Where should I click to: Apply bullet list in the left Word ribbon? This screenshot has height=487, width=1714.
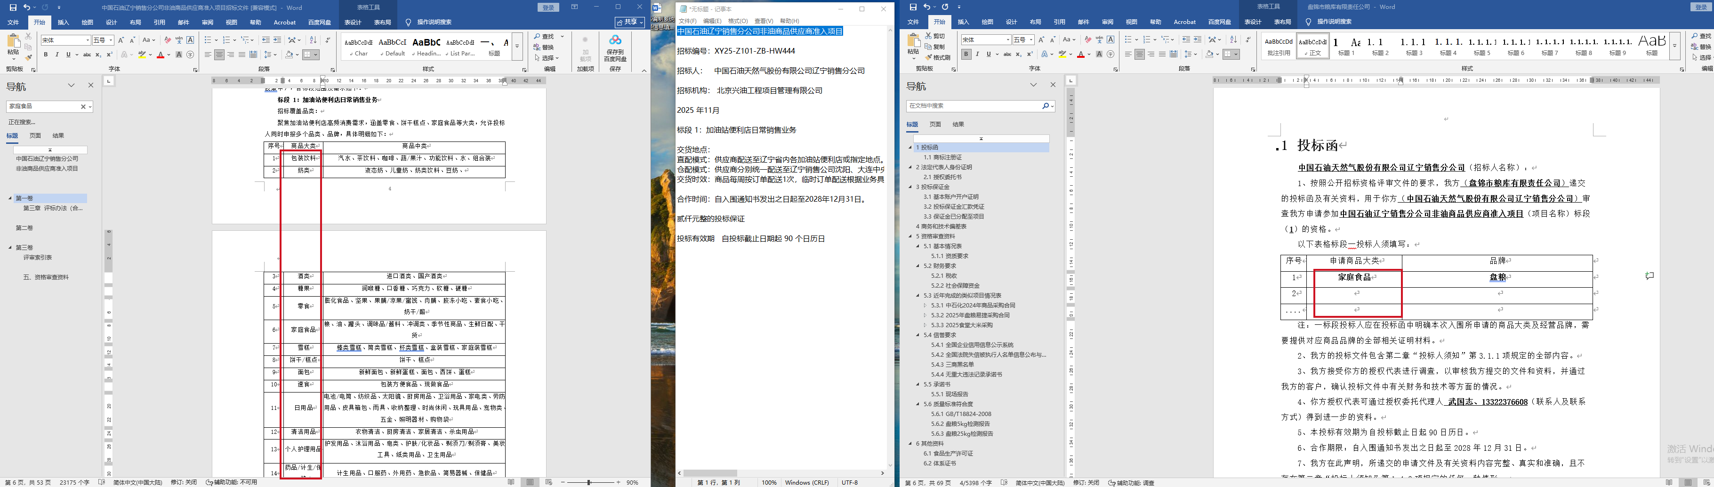point(208,40)
